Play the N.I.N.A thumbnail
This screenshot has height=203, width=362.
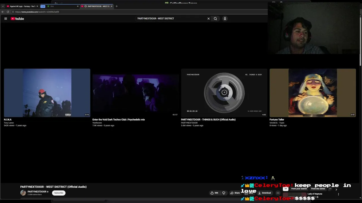(47, 93)
